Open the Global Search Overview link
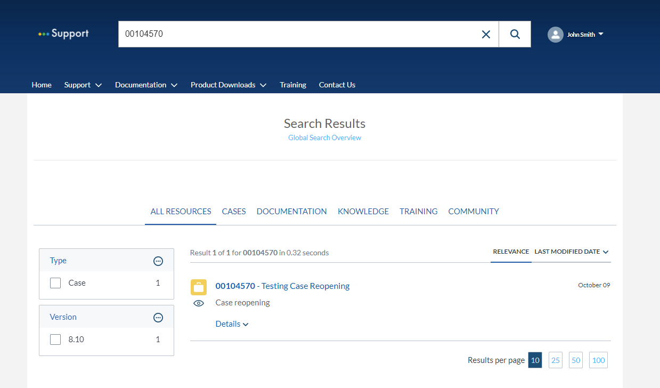The width and height of the screenshot is (660, 388). [324, 138]
